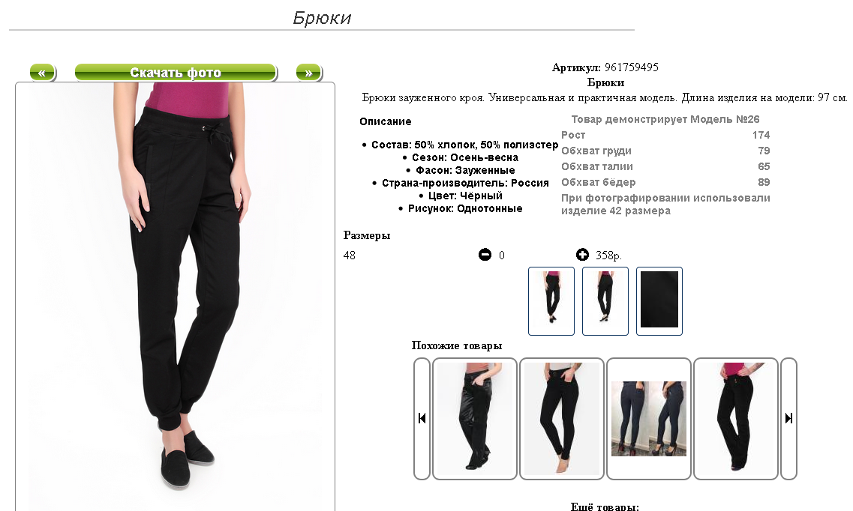Image resolution: width=853 pixels, height=511 pixels.
Task: Slide similar products carousel to the right
Action: tap(788, 418)
